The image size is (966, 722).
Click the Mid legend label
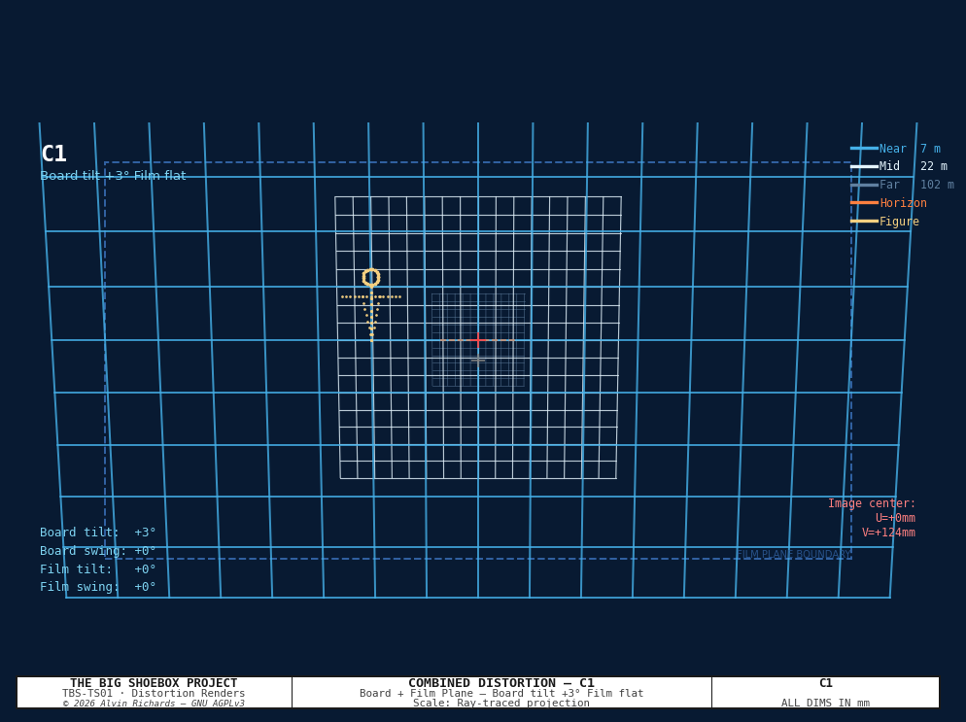889,166
